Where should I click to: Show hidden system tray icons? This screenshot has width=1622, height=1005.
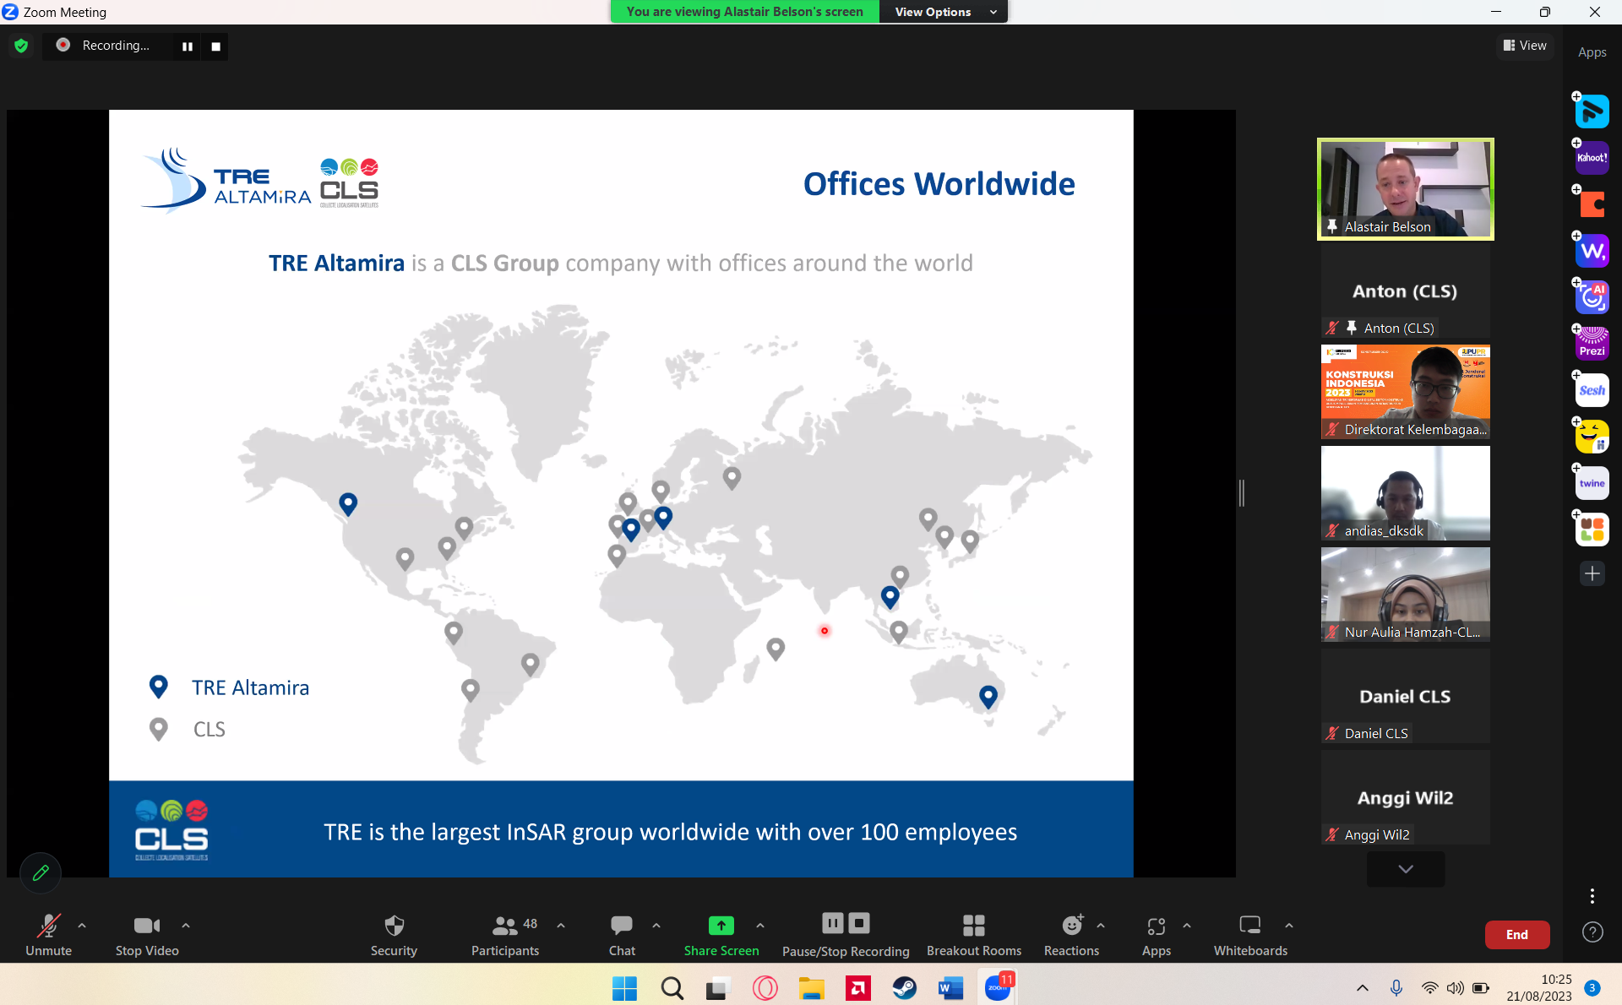(x=1363, y=987)
